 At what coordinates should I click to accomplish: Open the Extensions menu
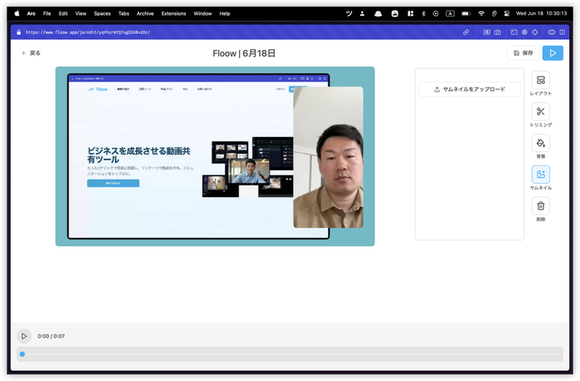point(173,14)
